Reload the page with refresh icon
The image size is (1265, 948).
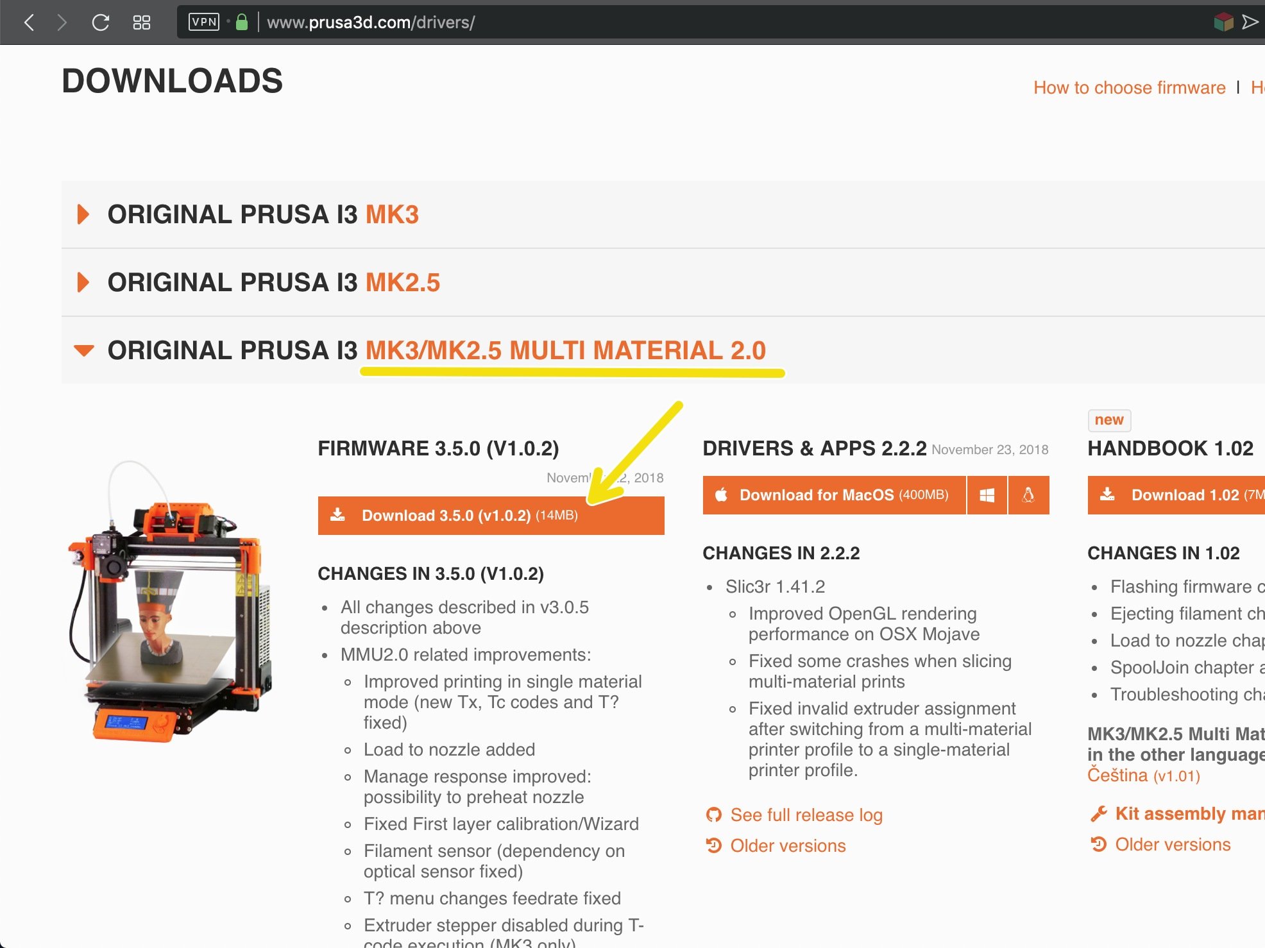click(x=101, y=22)
